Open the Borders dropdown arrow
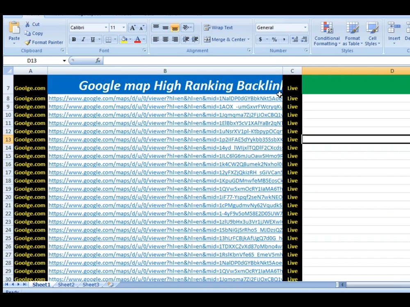Viewport: 410px width, 307px height. 115,39
